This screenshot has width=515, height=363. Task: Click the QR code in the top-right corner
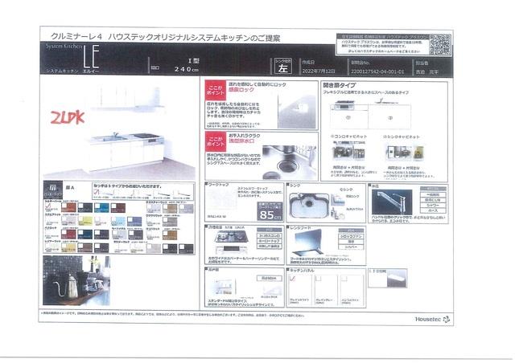[x=439, y=43]
